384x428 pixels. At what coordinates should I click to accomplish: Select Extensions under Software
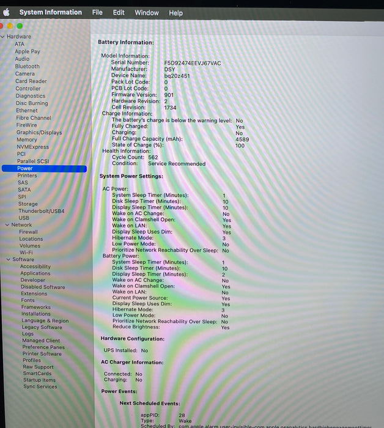34,293
